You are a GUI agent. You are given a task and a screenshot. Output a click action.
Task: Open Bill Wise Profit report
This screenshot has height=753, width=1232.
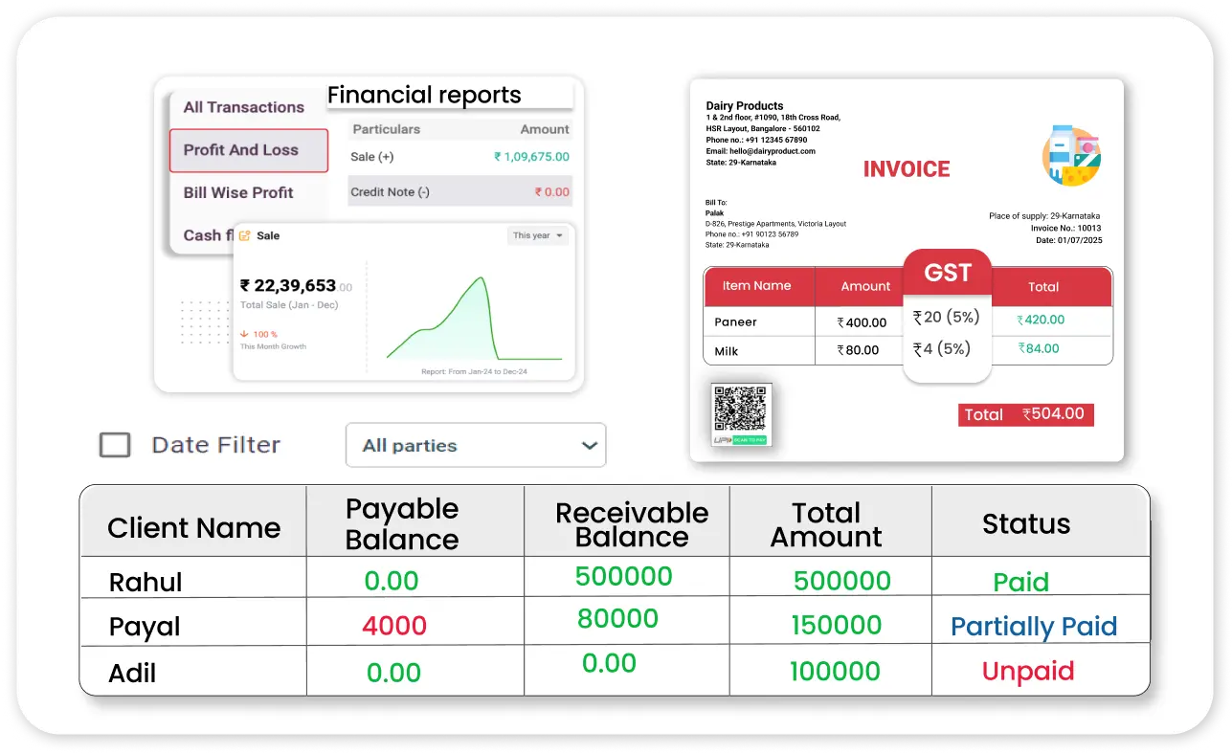coord(238,192)
